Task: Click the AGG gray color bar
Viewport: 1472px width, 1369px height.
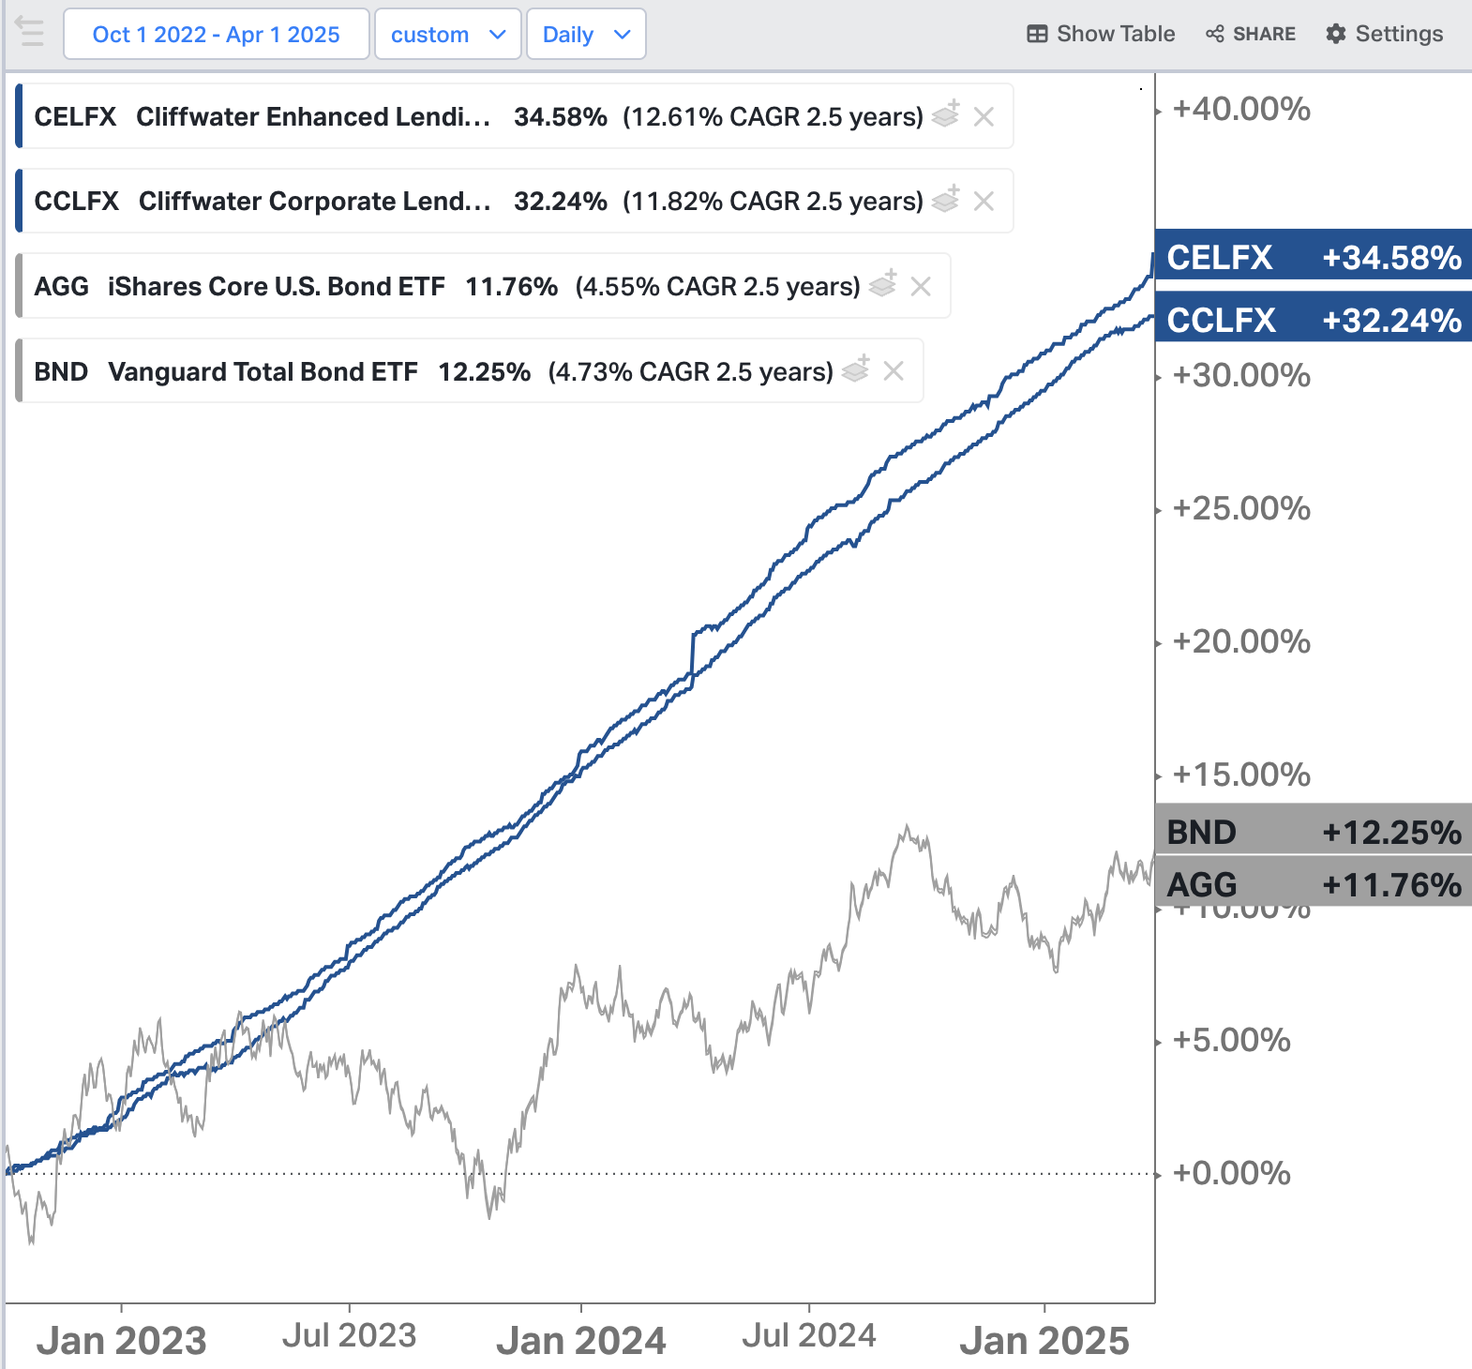Action: 19,286
